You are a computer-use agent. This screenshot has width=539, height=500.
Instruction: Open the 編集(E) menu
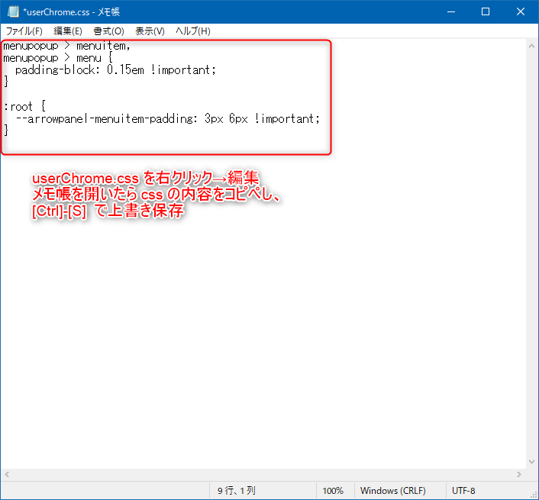point(68,31)
